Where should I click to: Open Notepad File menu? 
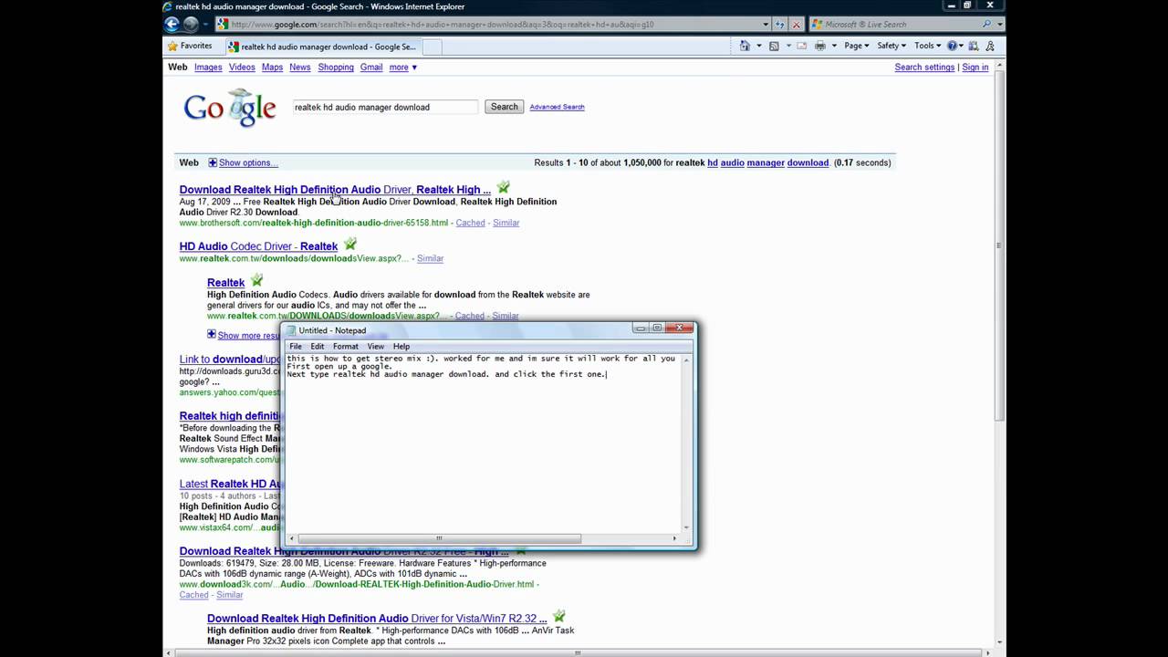coord(296,347)
